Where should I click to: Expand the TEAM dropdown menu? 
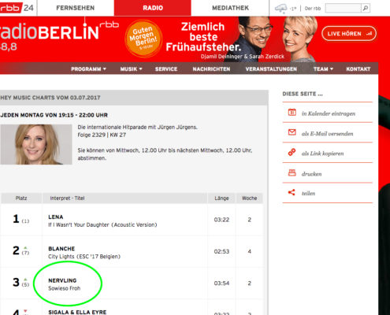[323, 69]
